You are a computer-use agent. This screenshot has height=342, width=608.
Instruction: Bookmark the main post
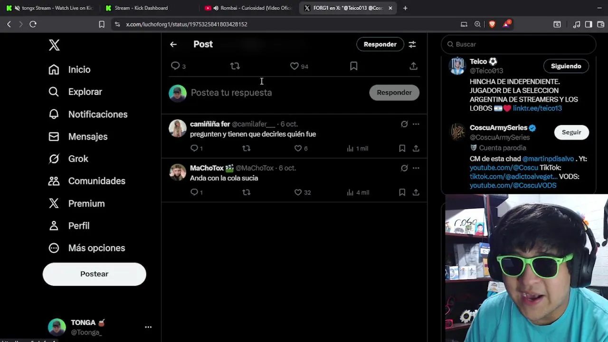[354, 66]
